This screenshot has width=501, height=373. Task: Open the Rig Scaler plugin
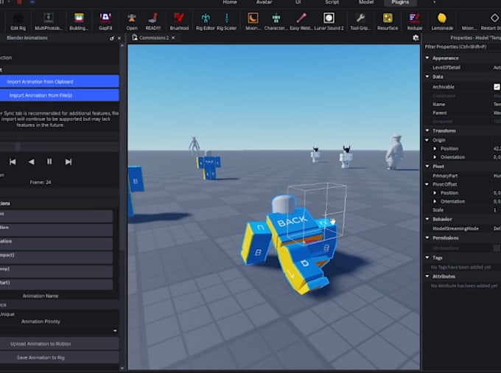(226, 21)
